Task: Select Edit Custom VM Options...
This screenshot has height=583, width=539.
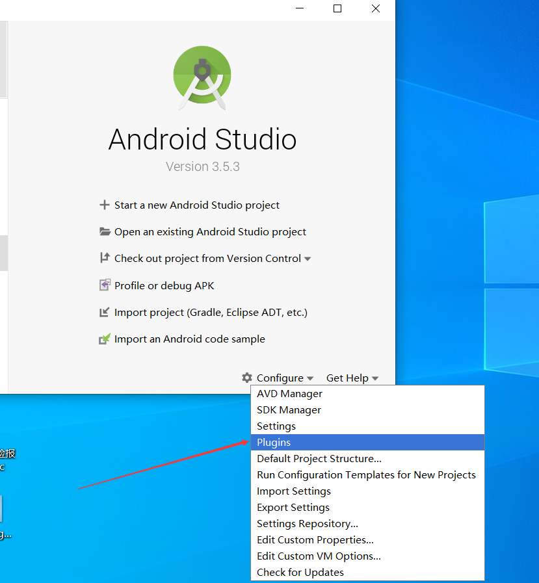Action: click(367, 556)
